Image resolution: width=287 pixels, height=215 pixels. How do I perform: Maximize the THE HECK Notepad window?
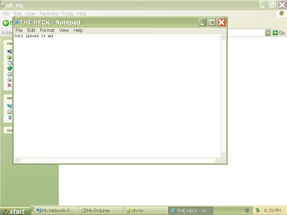click(212, 22)
